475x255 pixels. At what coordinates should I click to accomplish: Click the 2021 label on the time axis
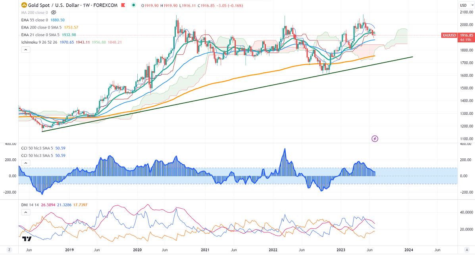coord(205,250)
